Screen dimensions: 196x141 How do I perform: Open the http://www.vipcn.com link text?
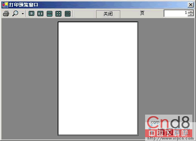[170, 138]
